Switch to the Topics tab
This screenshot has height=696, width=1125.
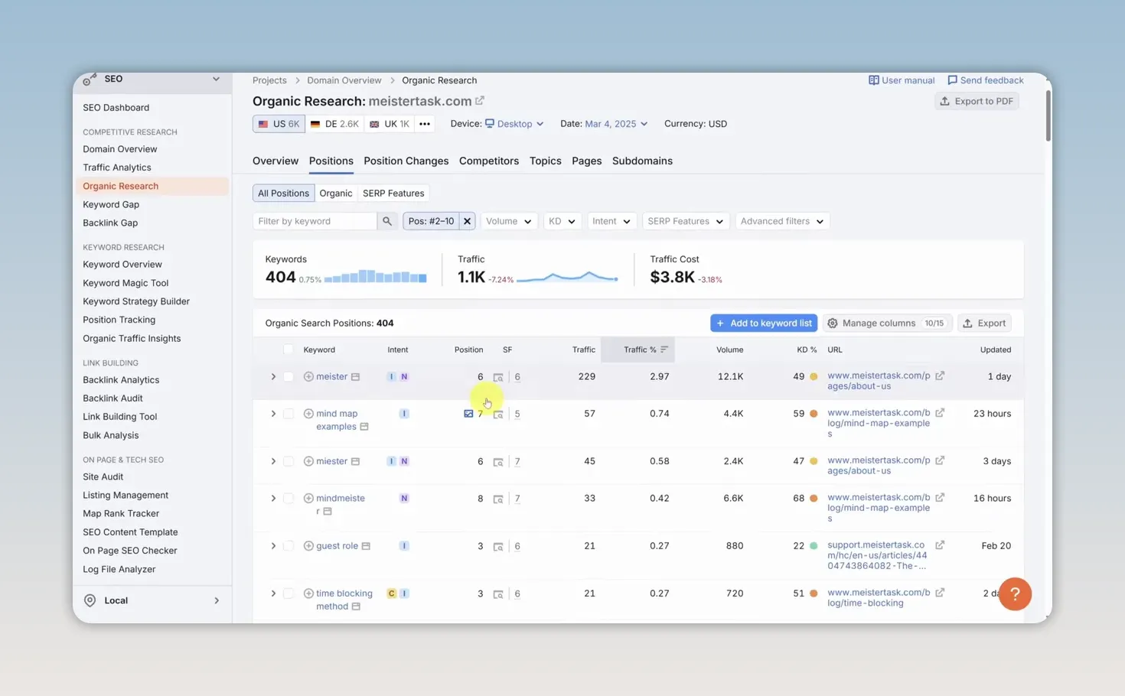546,161
